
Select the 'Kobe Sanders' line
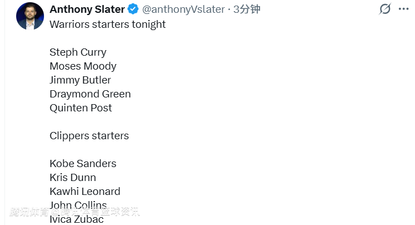pos(83,163)
